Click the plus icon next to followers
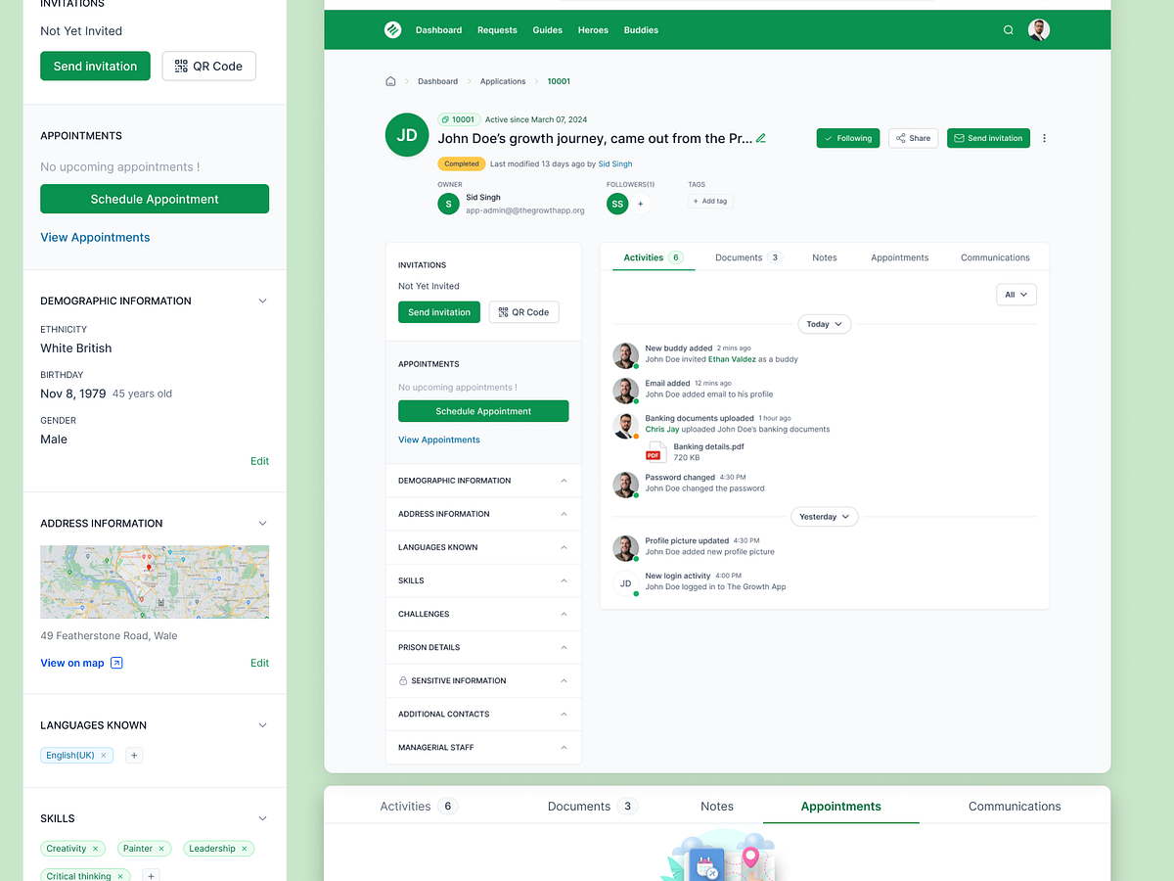The width and height of the screenshot is (1174, 881). [640, 204]
